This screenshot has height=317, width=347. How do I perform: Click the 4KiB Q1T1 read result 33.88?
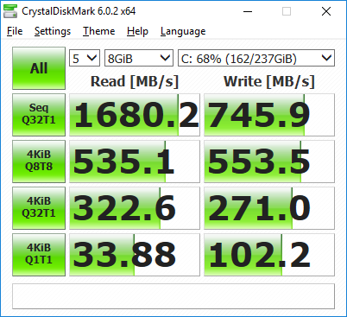click(x=135, y=255)
